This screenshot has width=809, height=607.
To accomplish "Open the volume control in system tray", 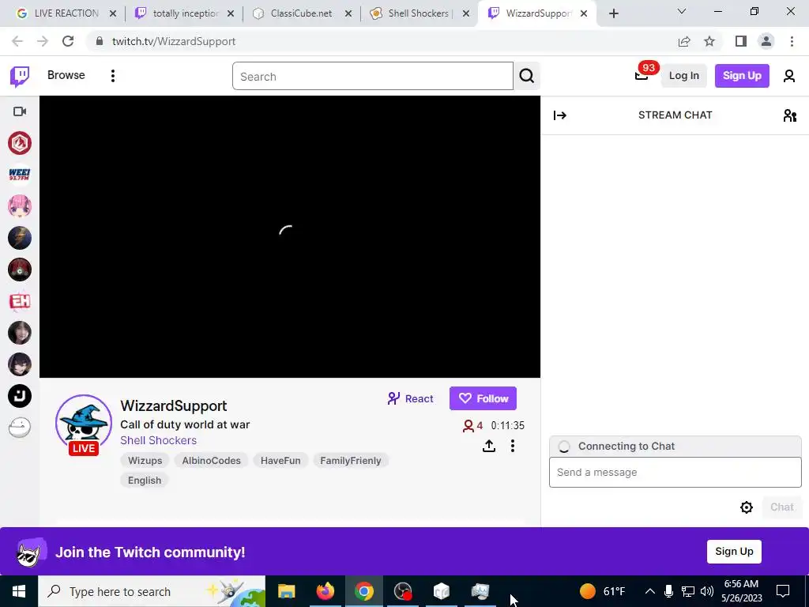I will pyautogui.click(x=707, y=591).
